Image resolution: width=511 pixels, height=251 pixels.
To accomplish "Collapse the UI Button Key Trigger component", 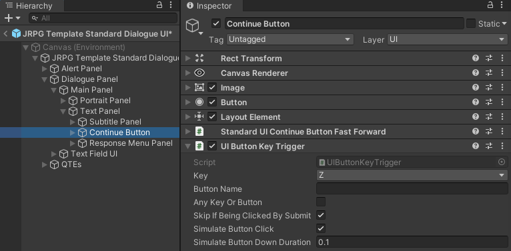I will (187, 146).
